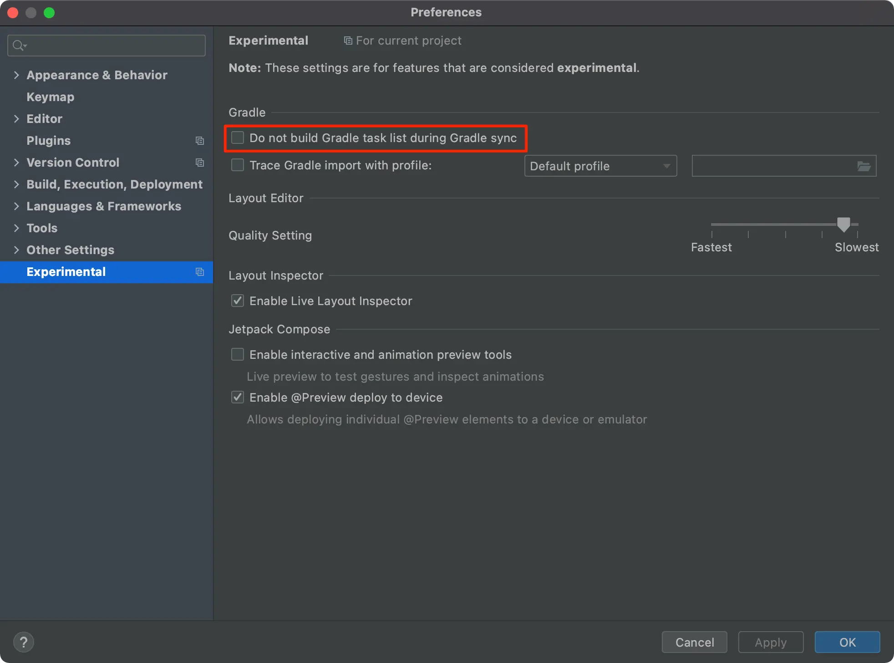Click project-level icon next to Version Control
The width and height of the screenshot is (894, 663).
coord(199,163)
